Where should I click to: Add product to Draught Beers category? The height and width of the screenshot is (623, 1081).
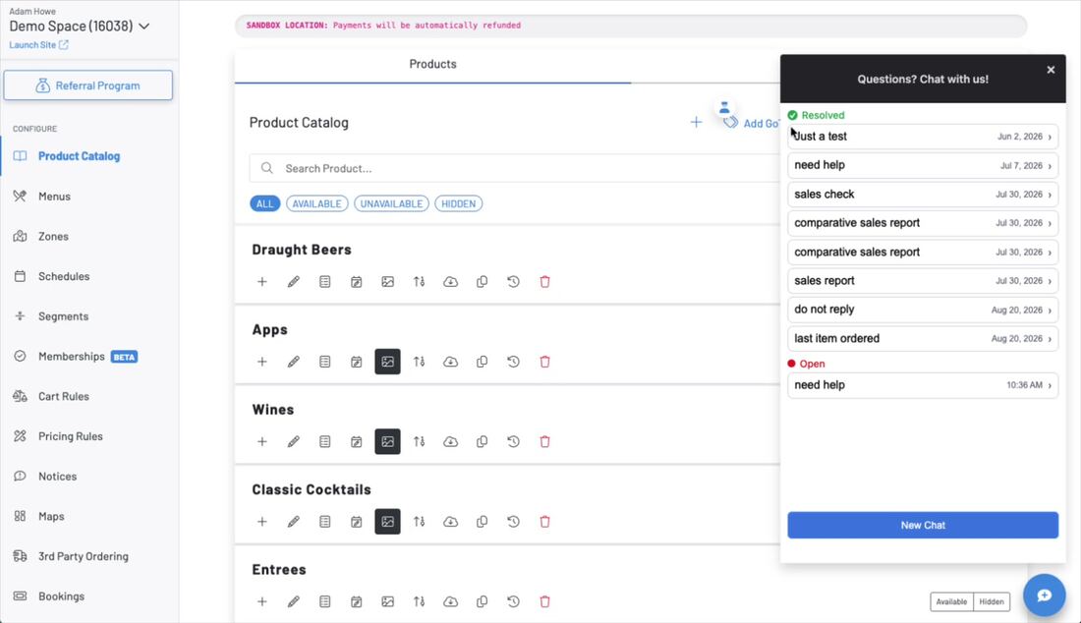tap(262, 281)
